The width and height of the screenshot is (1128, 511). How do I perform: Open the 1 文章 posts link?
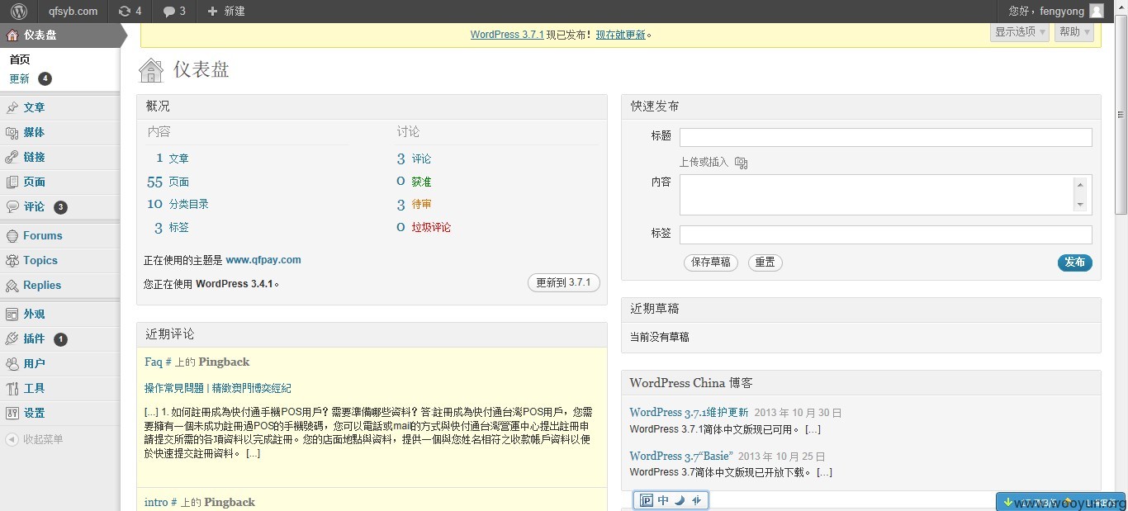(173, 159)
